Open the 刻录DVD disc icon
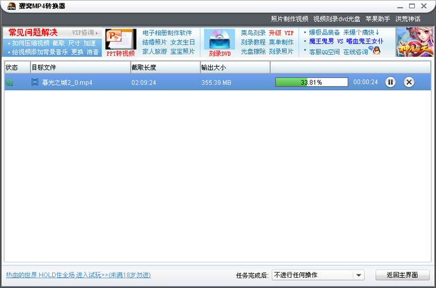This screenshot has width=436, height=288. [220, 39]
